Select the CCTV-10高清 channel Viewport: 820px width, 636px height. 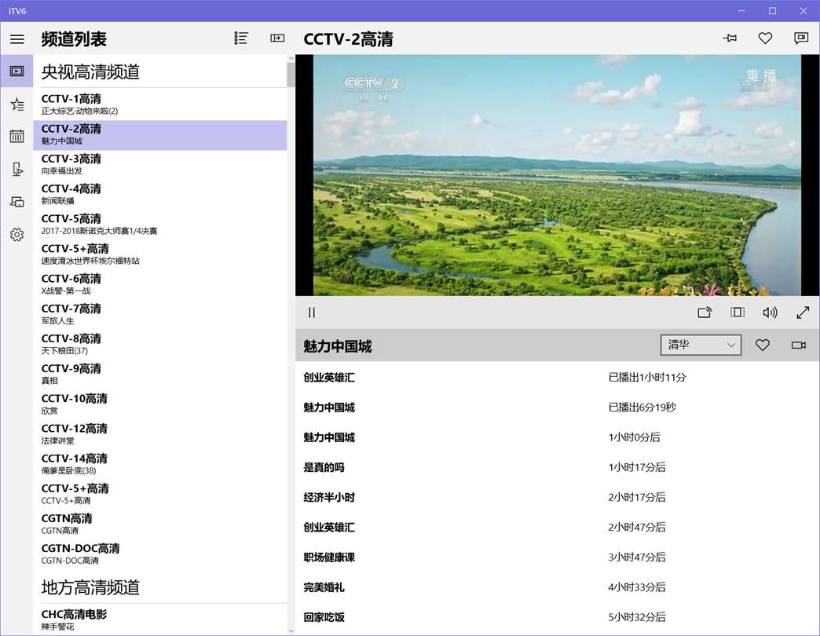pos(160,404)
